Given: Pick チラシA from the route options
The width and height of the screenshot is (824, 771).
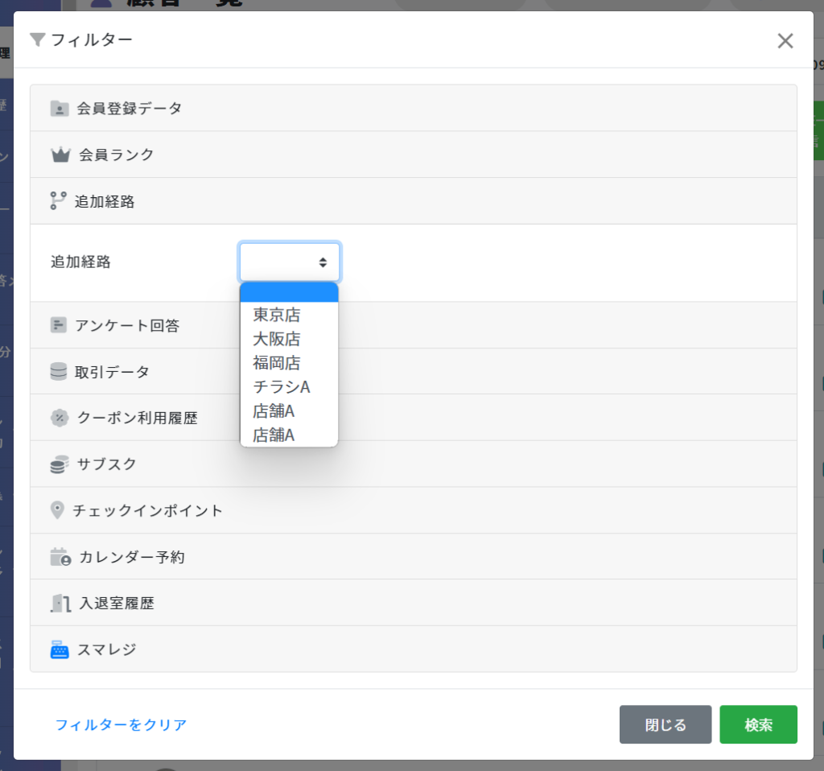Looking at the screenshot, I should [x=282, y=388].
